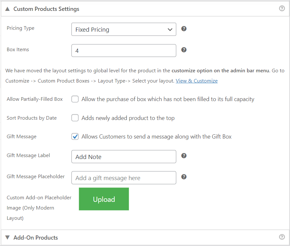The width and height of the screenshot is (290, 246).
Task: Select the Add-On Products section header
Action: 36,237
